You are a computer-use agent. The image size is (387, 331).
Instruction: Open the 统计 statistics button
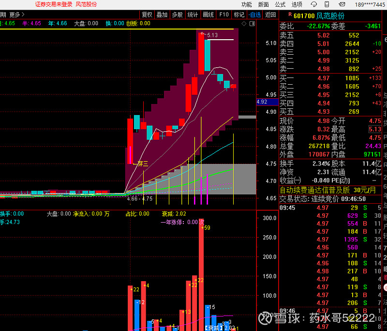(193, 15)
